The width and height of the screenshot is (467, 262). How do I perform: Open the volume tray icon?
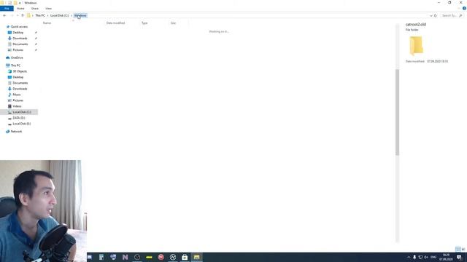426,257
